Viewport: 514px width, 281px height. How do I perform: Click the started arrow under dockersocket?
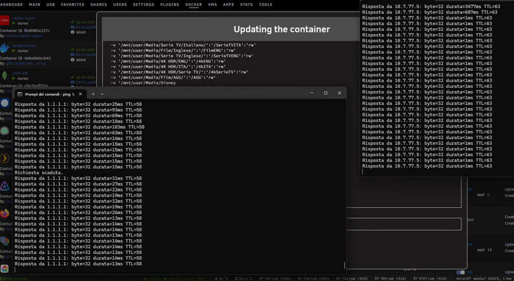14,51
